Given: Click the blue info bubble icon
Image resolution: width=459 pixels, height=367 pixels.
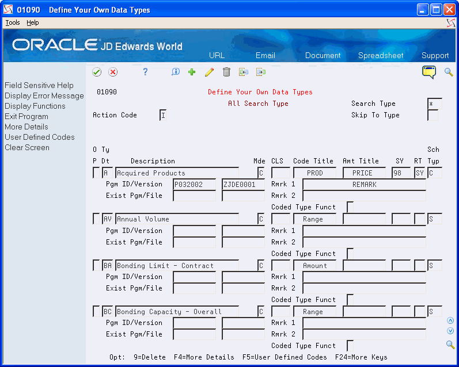Looking at the screenshot, I should pyautogui.click(x=176, y=72).
